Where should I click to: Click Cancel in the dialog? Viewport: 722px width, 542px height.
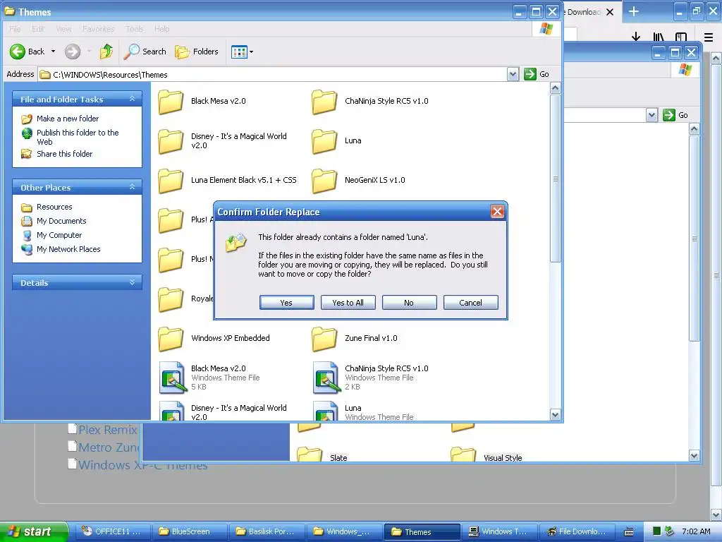coord(470,303)
